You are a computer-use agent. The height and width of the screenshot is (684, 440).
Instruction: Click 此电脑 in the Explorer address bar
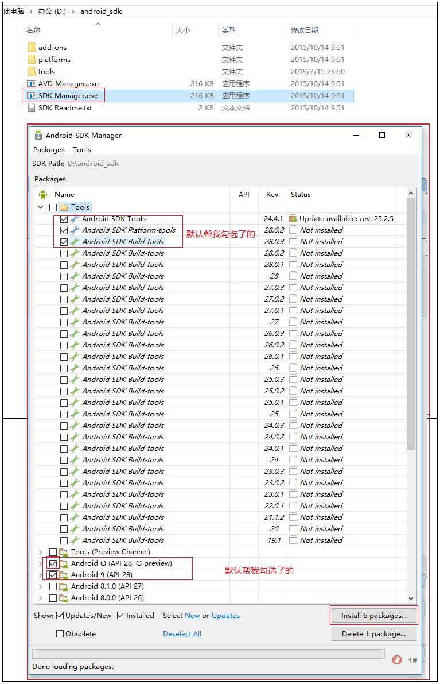tap(14, 11)
